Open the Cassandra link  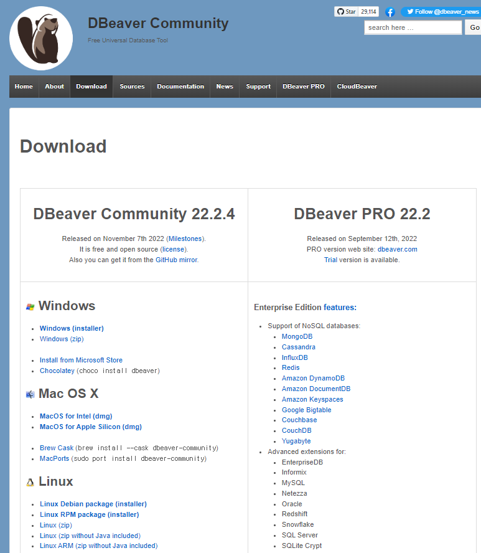tap(299, 347)
